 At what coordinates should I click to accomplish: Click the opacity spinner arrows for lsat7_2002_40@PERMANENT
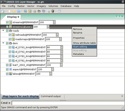(61, 65)
